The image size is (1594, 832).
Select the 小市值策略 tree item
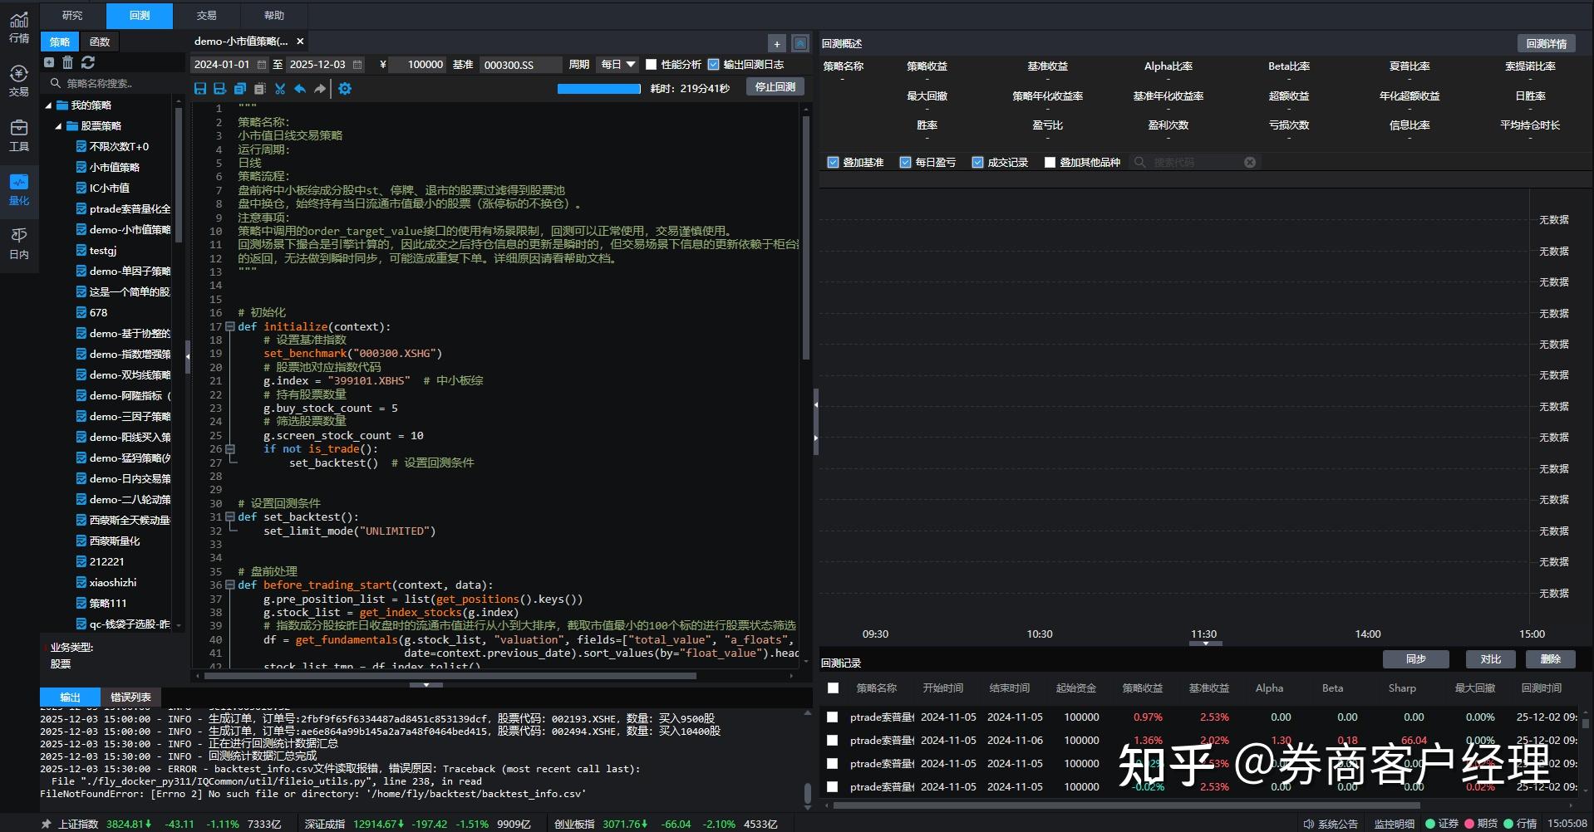coord(114,167)
